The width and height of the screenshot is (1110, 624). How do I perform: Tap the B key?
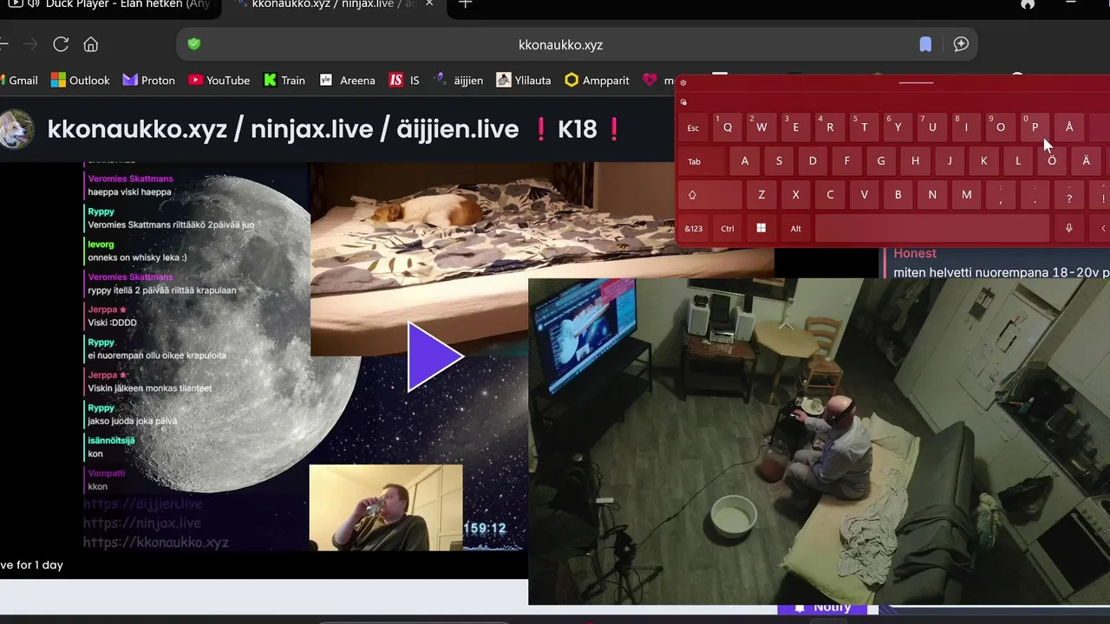point(898,195)
